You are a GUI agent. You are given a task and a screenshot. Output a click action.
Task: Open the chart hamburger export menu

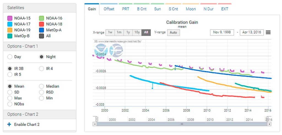tap(268, 32)
